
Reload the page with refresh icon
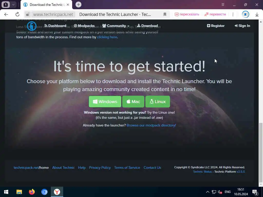[x=17, y=14]
